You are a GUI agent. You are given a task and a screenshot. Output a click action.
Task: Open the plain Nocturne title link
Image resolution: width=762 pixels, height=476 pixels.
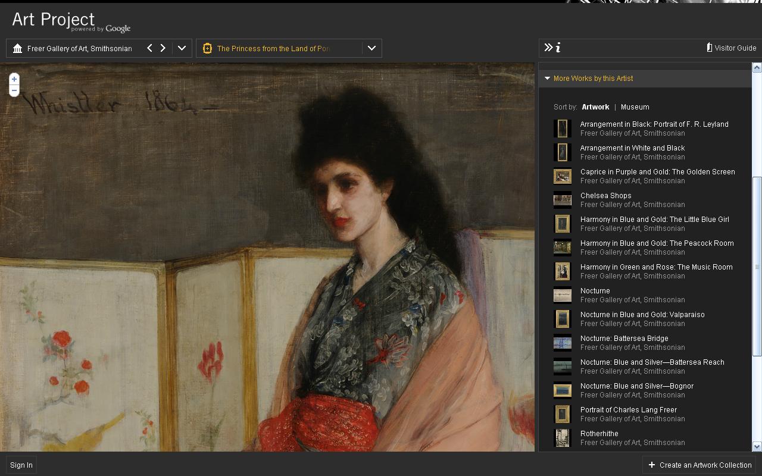(x=595, y=291)
